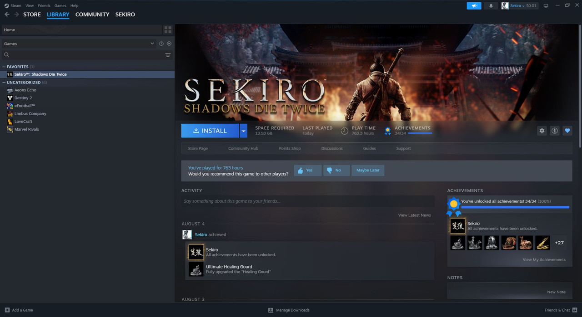This screenshot has height=317, width=582.
Task: Open the announcements megaphone button
Action: tap(474, 6)
